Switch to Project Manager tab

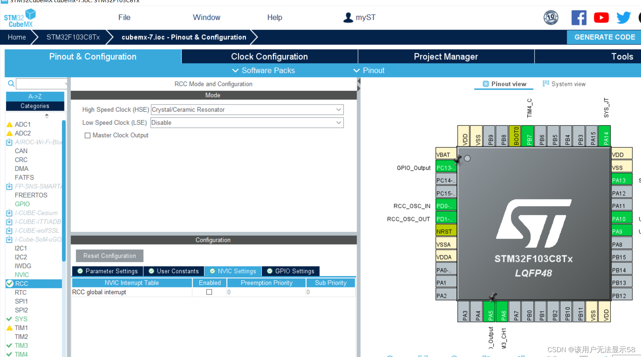coord(446,57)
